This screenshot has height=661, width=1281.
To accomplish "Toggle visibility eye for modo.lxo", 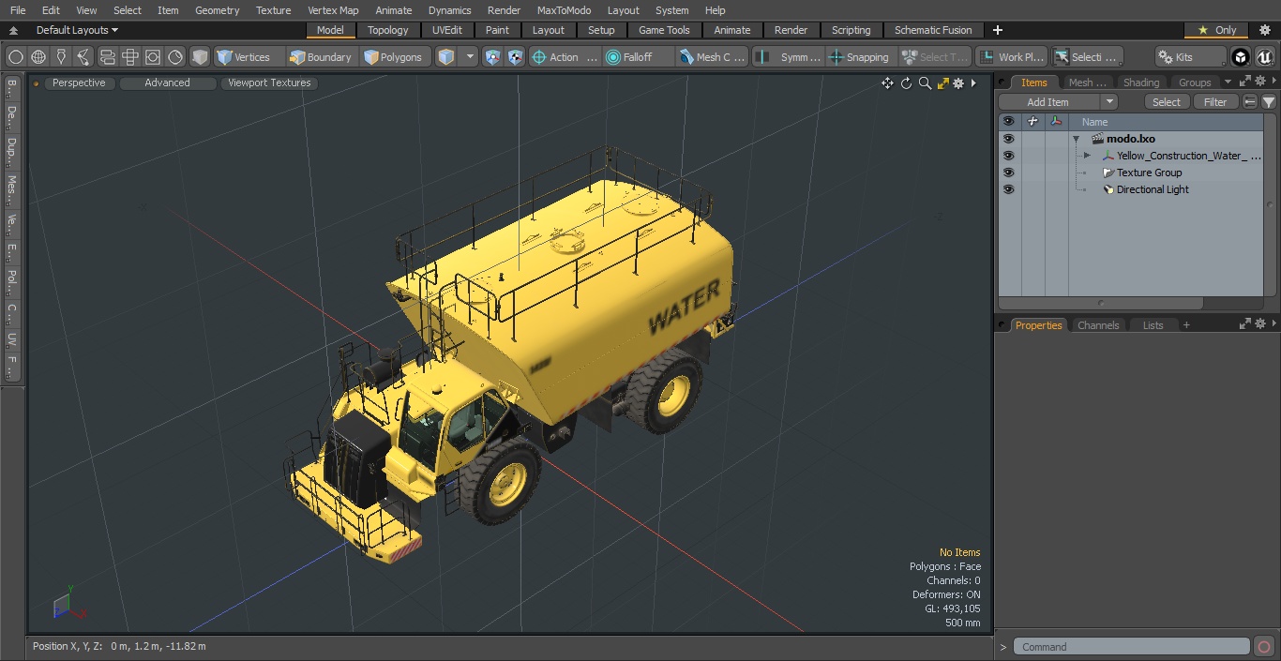I will click(x=1008, y=139).
